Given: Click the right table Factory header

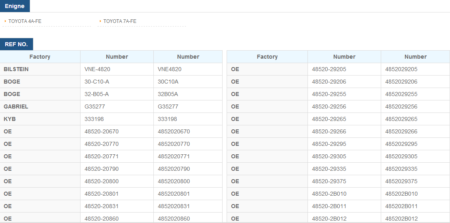Looking at the screenshot, I should point(267,57).
